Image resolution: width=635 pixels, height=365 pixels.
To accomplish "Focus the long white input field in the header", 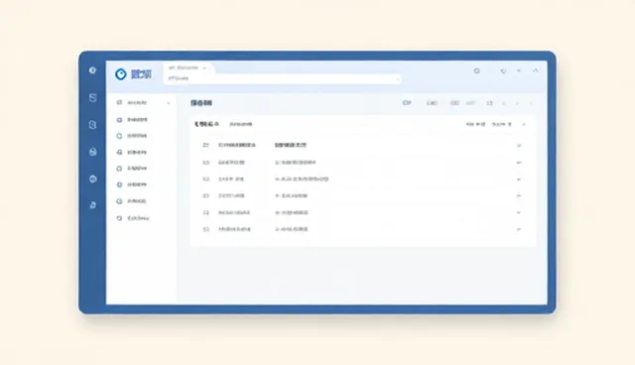I will (x=283, y=78).
